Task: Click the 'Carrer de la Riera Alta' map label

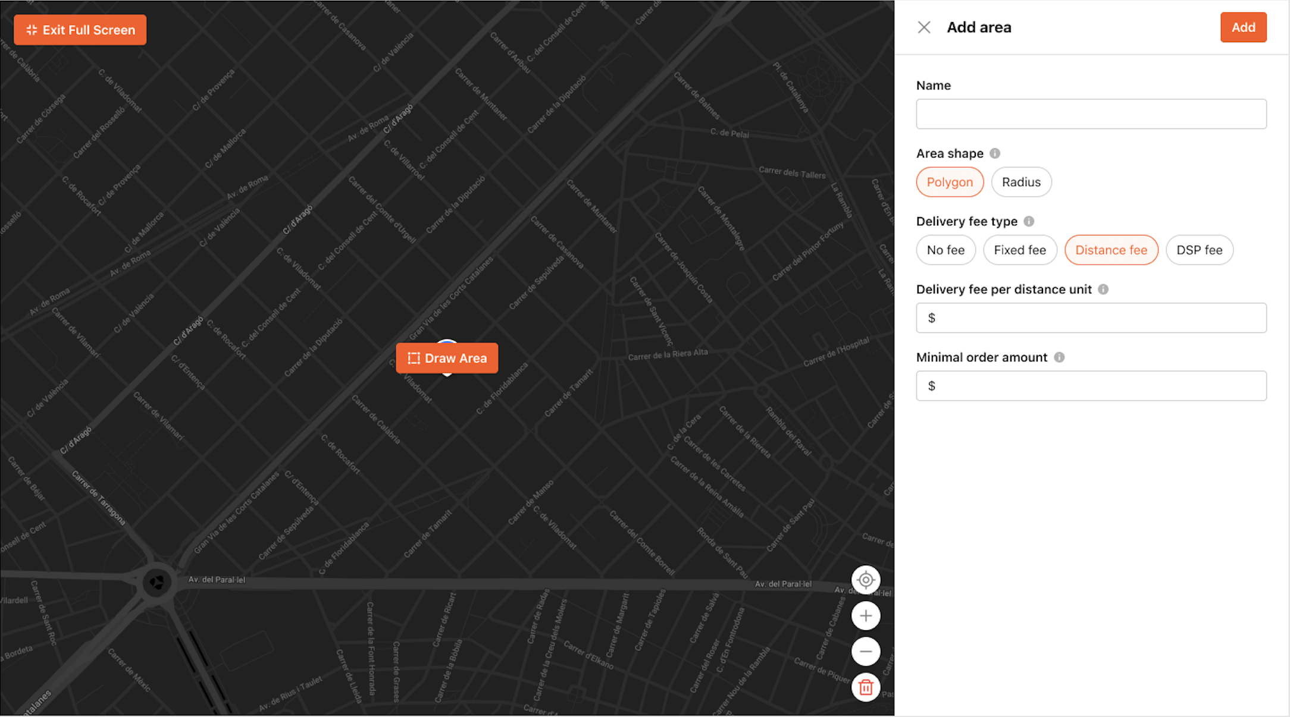Action: point(668,355)
